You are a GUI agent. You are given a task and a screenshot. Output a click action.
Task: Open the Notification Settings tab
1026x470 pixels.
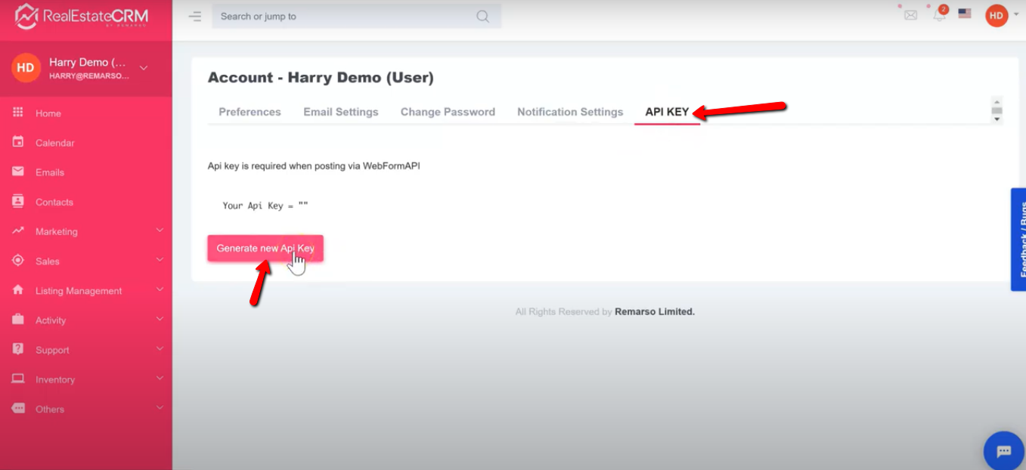570,112
